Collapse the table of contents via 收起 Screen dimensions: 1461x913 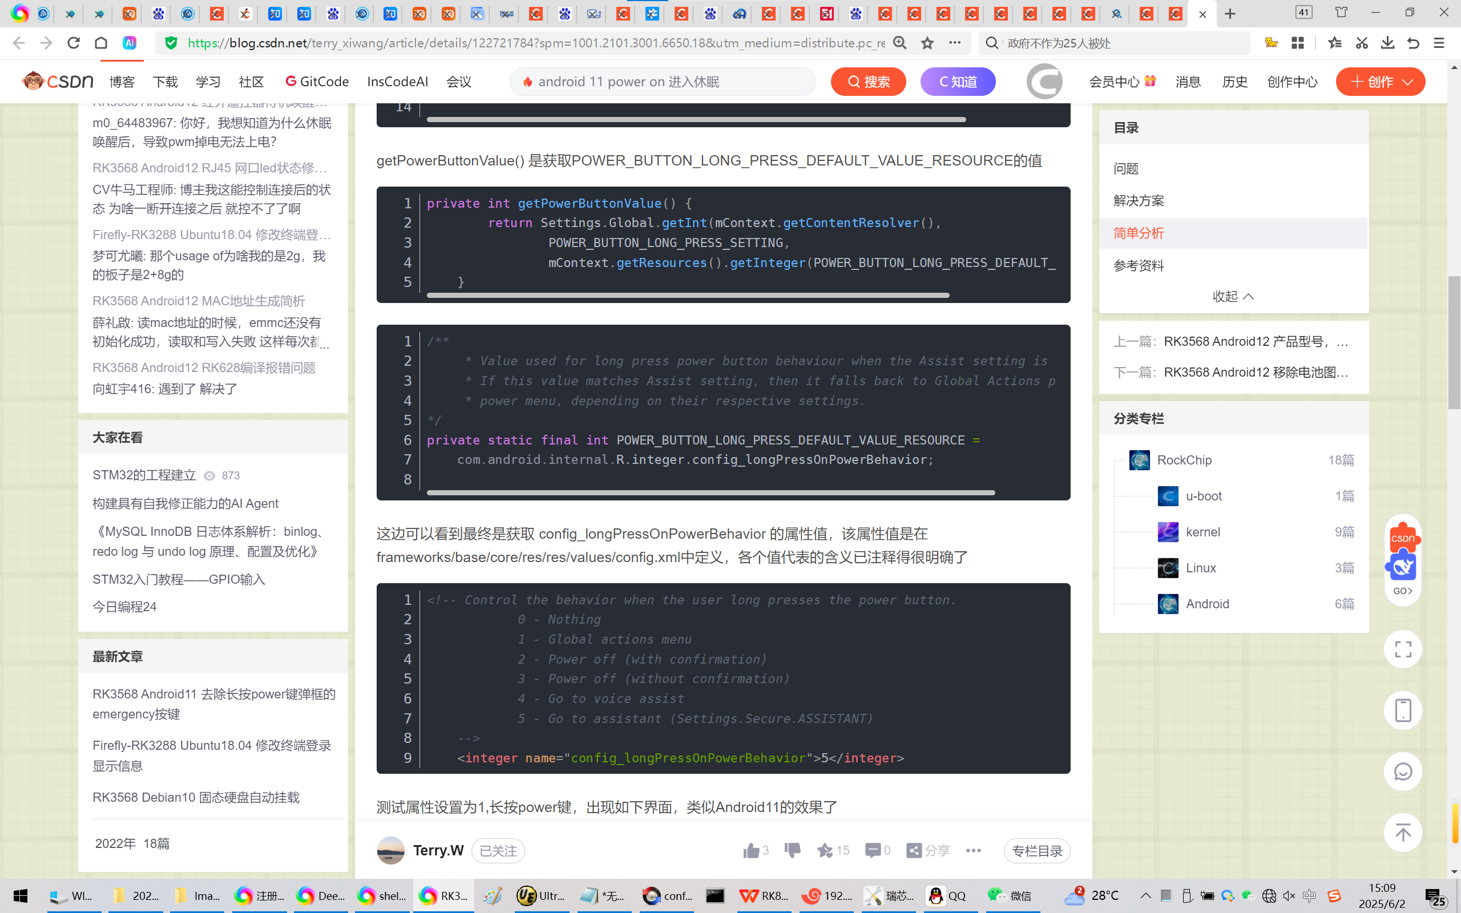coord(1233,297)
